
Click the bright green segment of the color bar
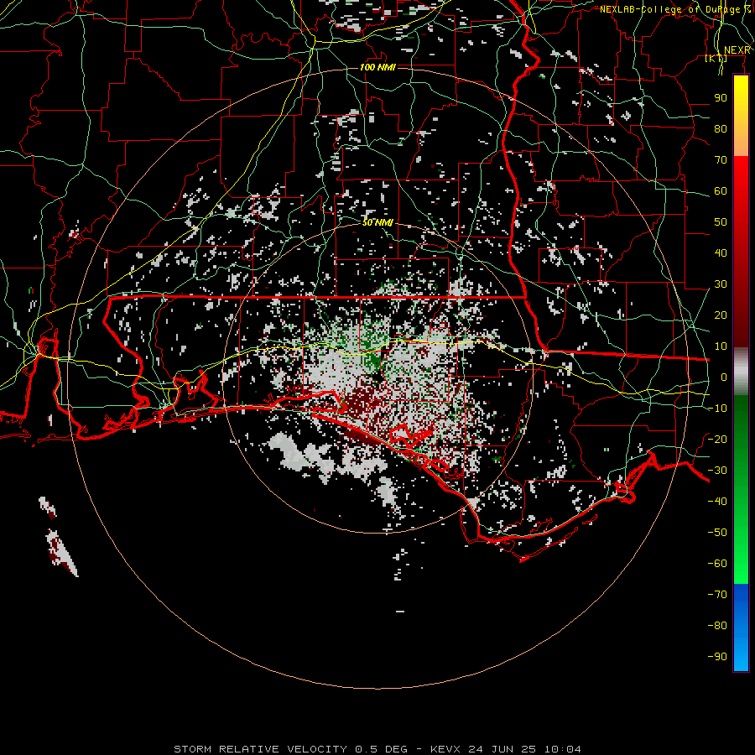741,489
